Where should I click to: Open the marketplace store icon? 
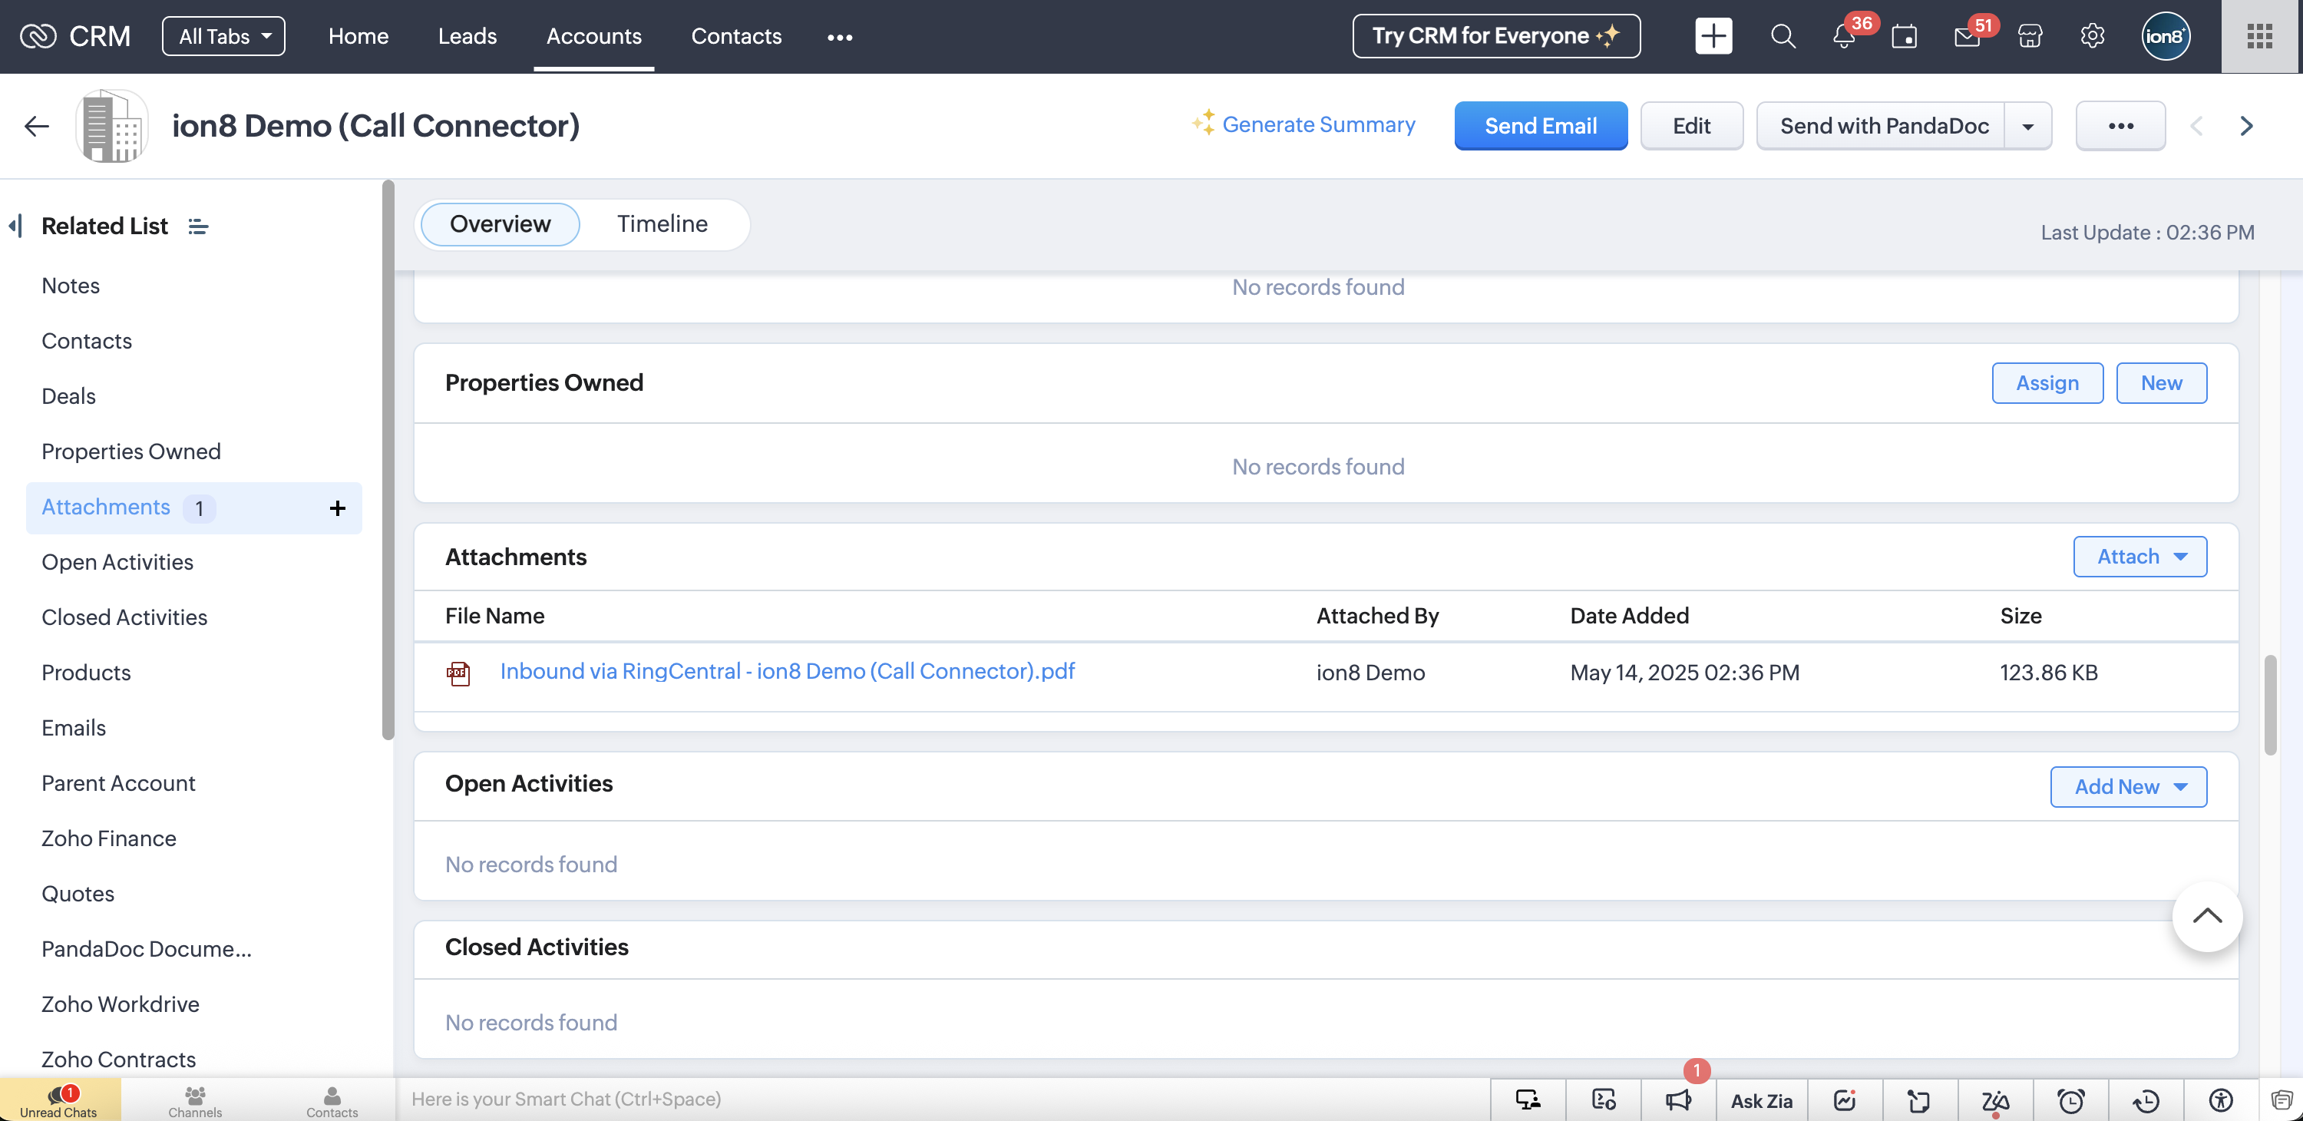(2030, 36)
